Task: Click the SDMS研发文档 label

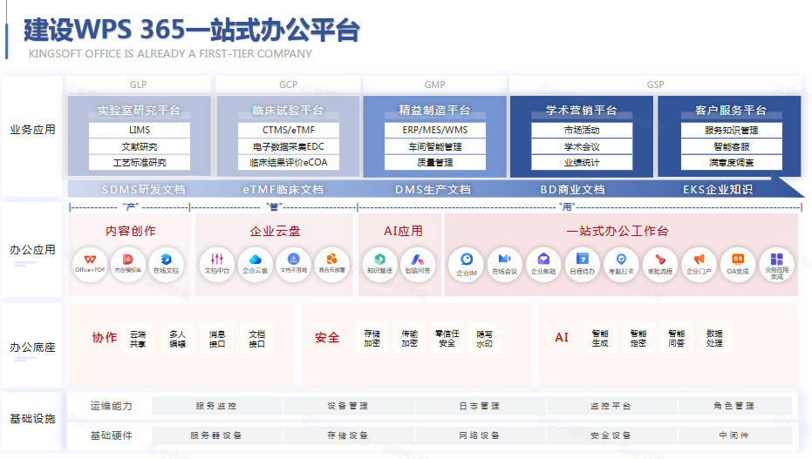Action: coord(143,190)
